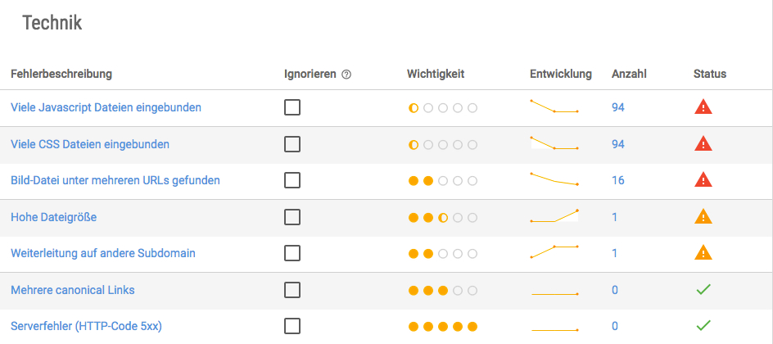Check ignore box for Bild-Datei unter mehreren URLs
The width and height of the screenshot is (773, 344).
click(x=292, y=180)
